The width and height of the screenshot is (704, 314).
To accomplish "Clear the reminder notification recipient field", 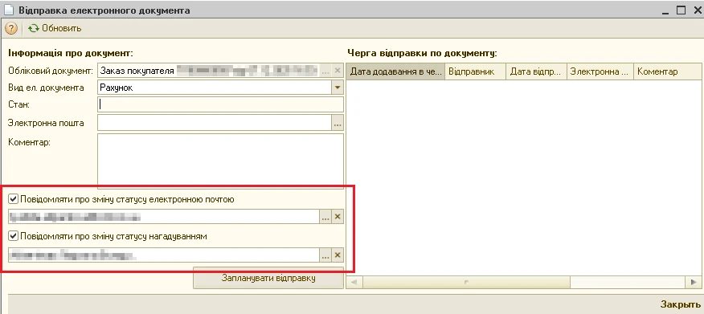I will [x=338, y=255].
